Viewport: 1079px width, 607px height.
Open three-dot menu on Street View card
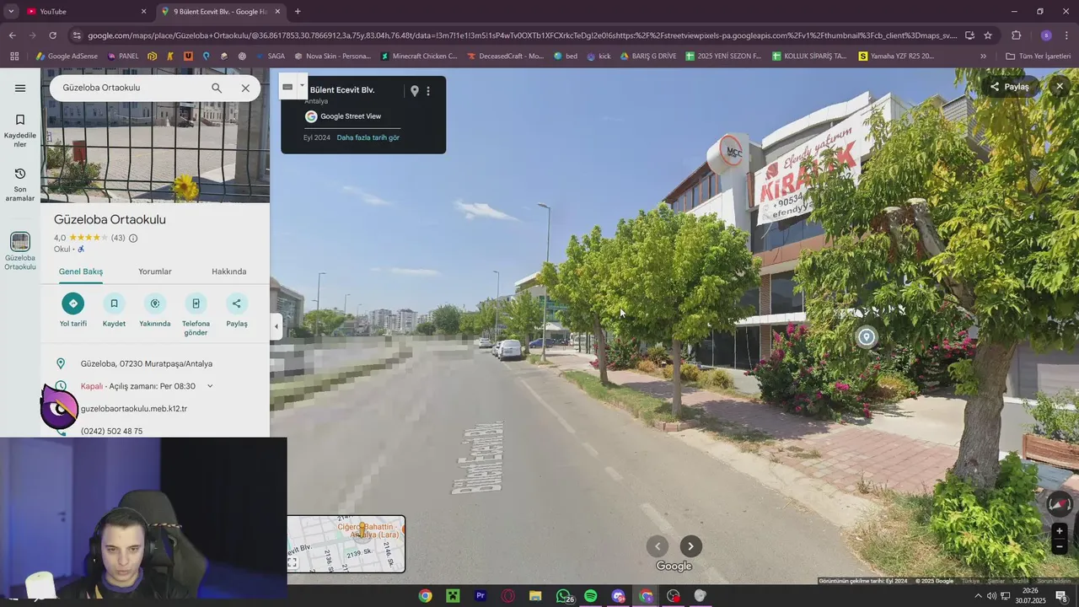coord(428,91)
